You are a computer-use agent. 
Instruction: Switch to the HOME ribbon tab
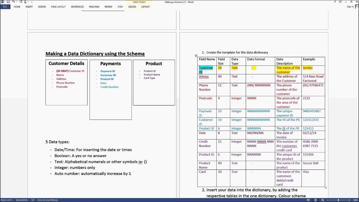click(17, 6)
